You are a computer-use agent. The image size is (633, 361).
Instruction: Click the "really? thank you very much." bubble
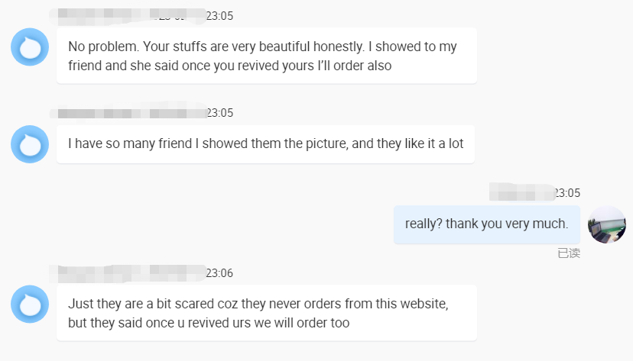pos(486,224)
